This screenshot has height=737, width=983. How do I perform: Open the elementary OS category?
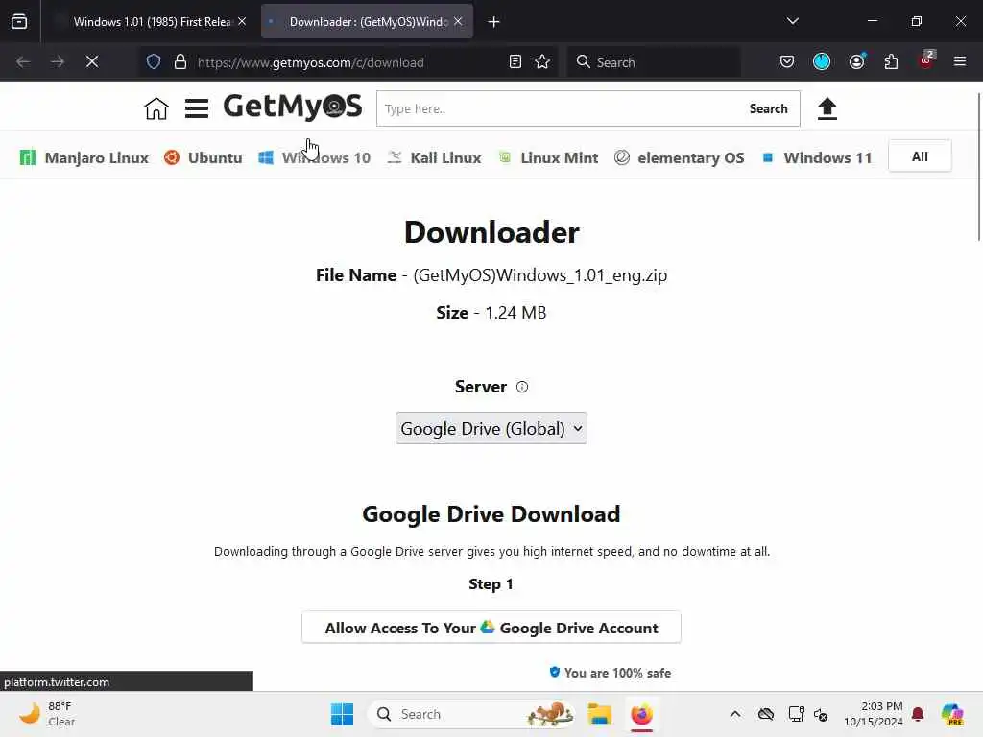pos(679,157)
